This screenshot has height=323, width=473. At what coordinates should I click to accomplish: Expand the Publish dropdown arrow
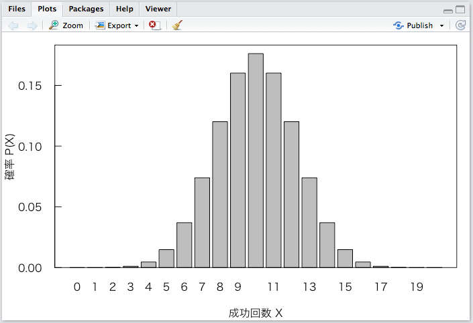441,25
